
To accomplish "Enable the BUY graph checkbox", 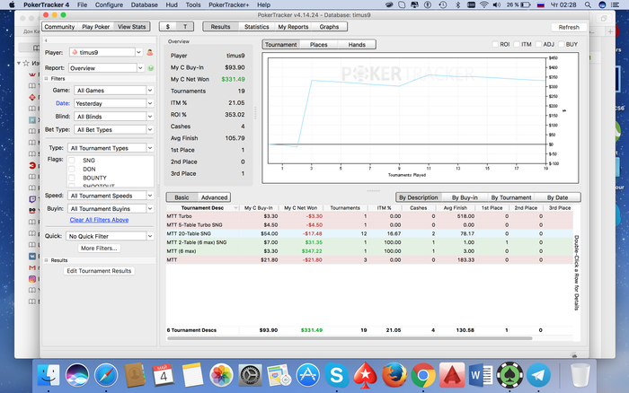I will pyautogui.click(x=562, y=44).
